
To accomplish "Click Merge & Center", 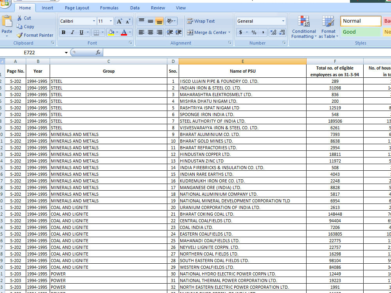I will click(x=207, y=32).
